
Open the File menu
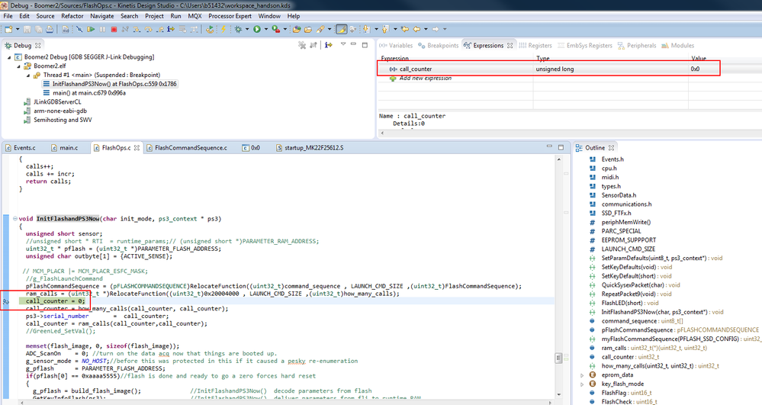click(x=8, y=16)
